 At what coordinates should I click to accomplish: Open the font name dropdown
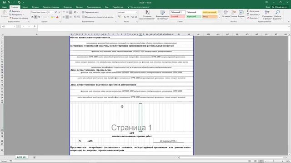tap(46, 12)
